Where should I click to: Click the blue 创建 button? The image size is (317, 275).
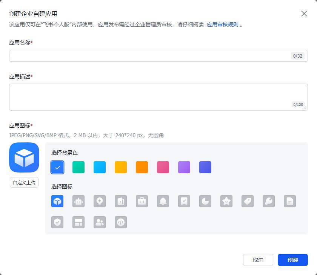click(292, 260)
